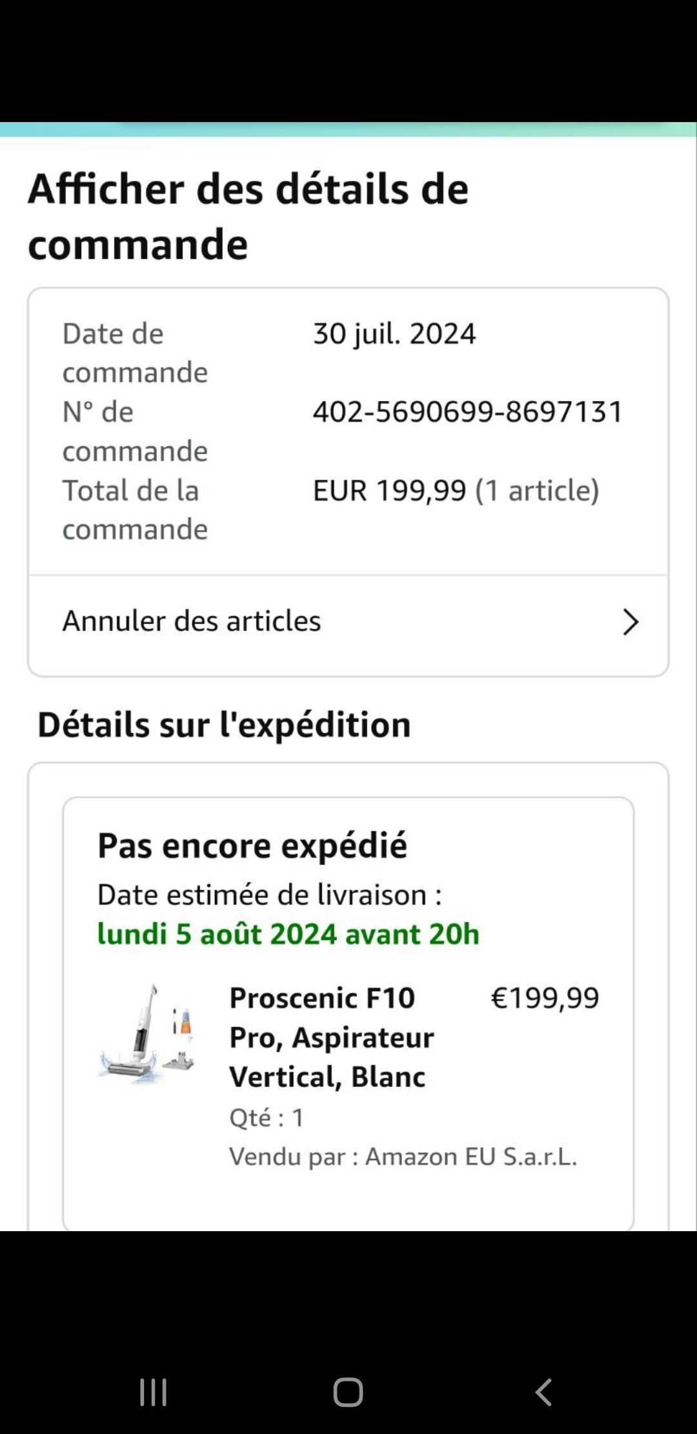Tap the Pas encore expédié status heading
The image size is (697, 1434).
(x=252, y=846)
